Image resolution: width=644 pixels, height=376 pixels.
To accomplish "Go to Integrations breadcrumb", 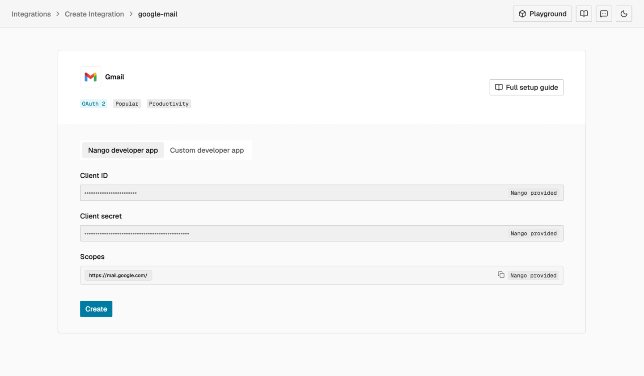I will click(31, 14).
